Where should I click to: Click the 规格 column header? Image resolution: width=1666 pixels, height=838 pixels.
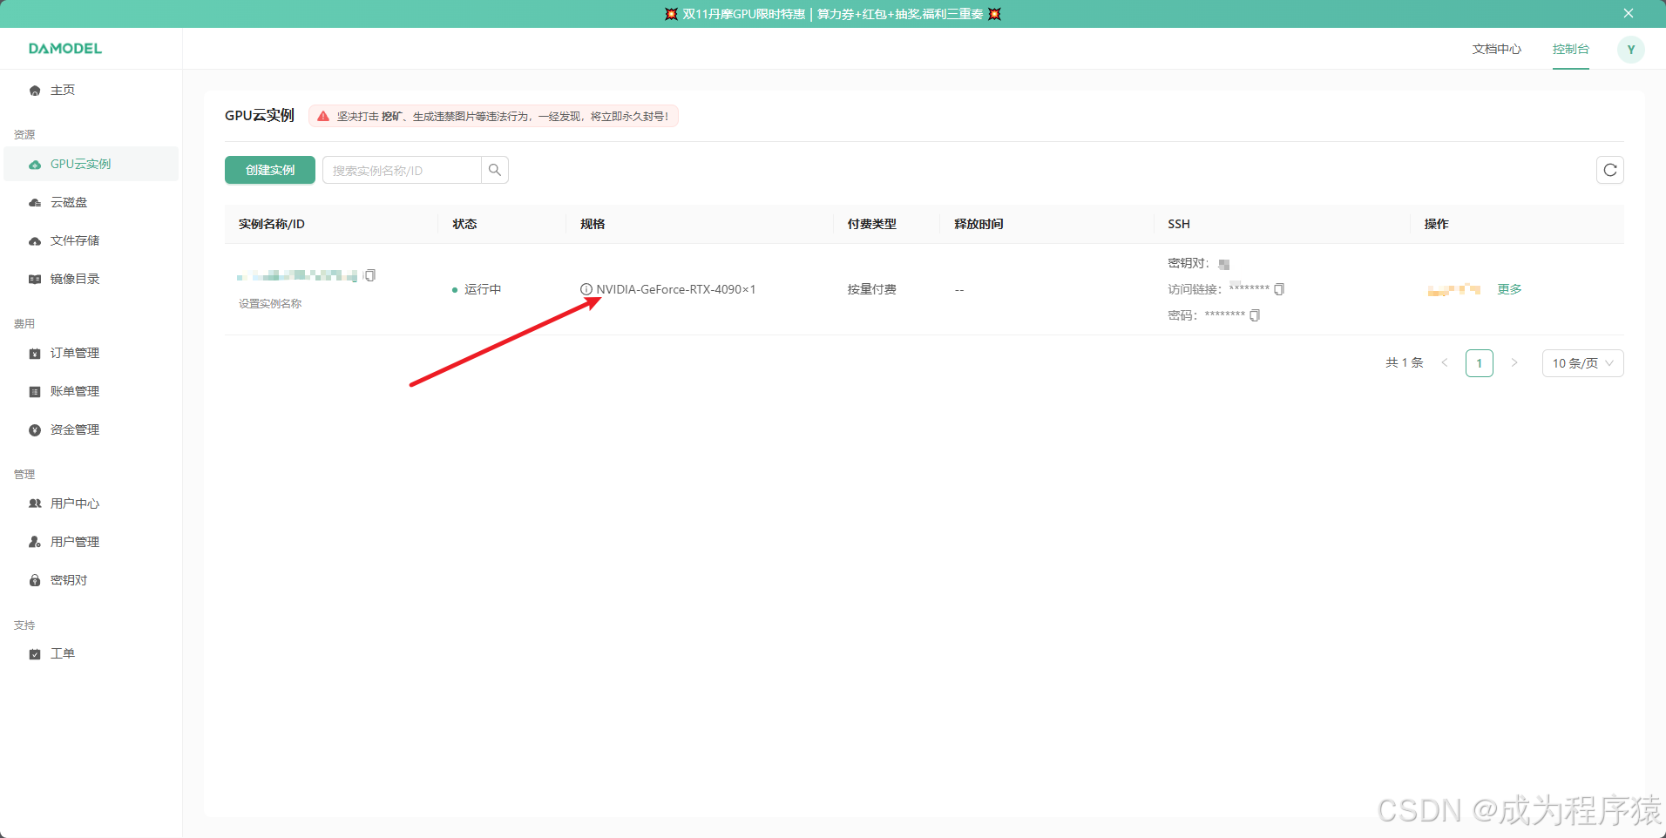(593, 224)
